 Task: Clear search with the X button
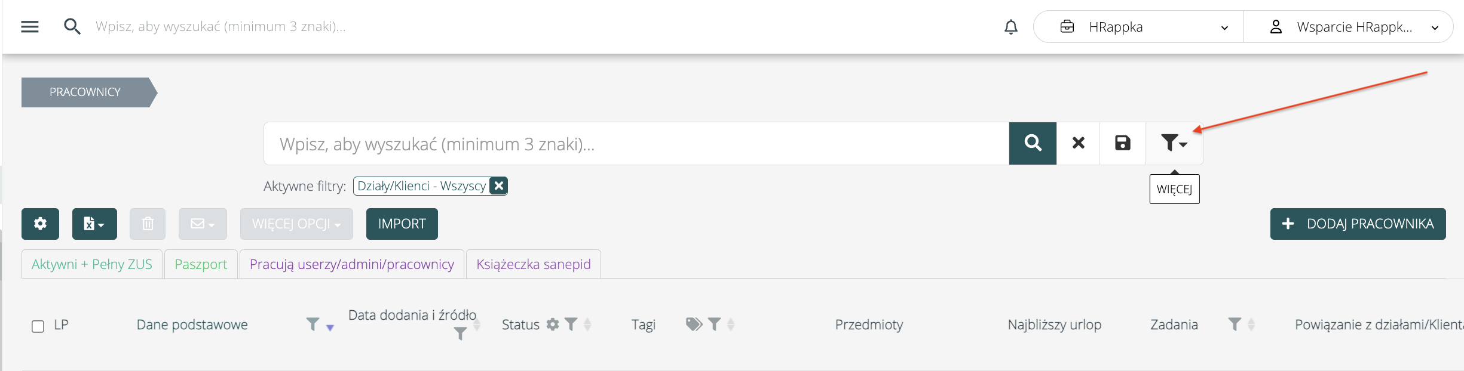(1078, 143)
